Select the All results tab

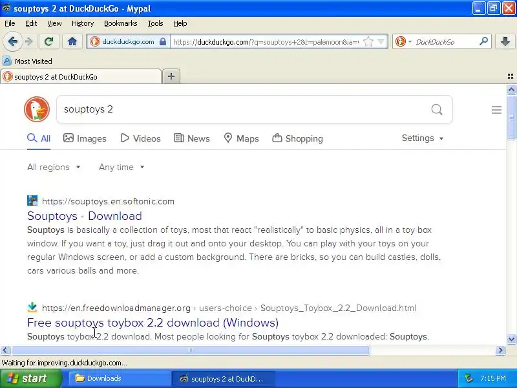click(39, 138)
